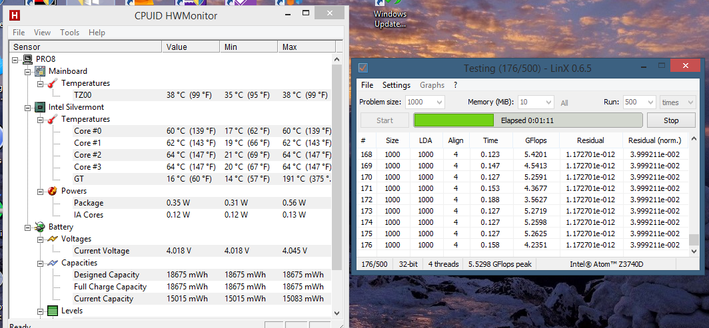Image resolution: width=709 pixels, height=328 pixels.
Task: Click the thermometer icon under Intel Silvermont
Action: coord(53,119)
